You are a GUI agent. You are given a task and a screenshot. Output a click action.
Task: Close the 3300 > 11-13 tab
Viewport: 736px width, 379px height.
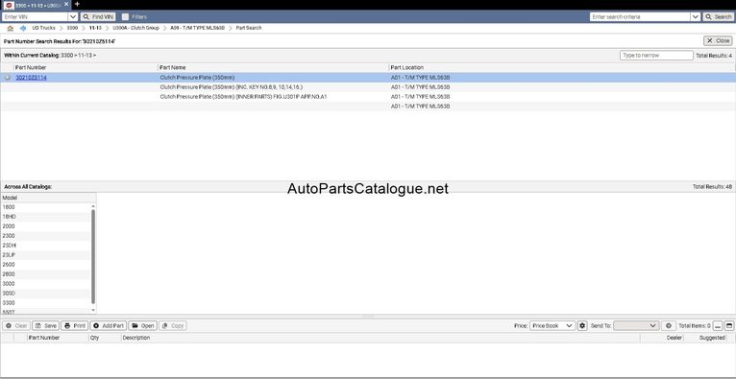[66, 4]
